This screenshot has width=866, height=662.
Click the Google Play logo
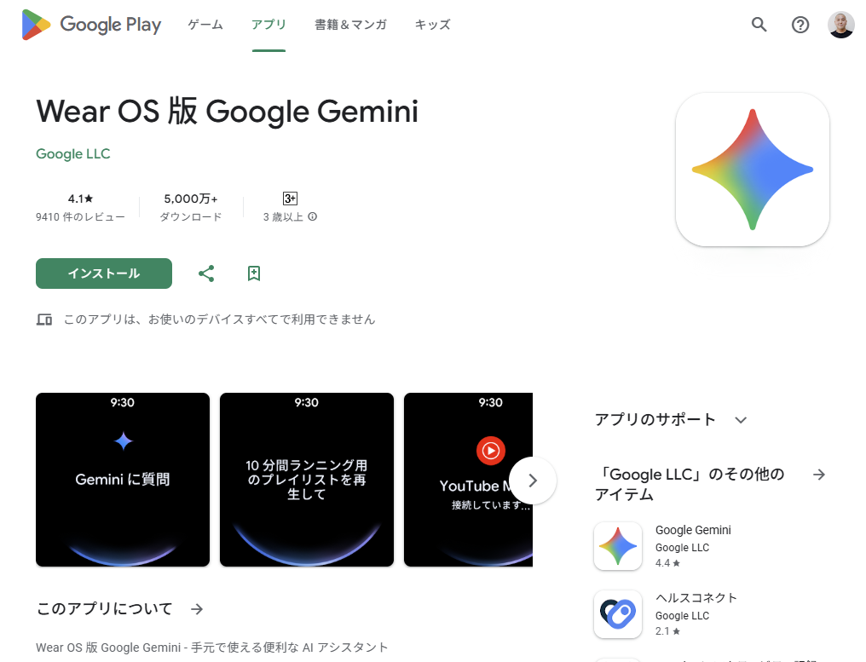pyautogui.click(x=91, y=25)
